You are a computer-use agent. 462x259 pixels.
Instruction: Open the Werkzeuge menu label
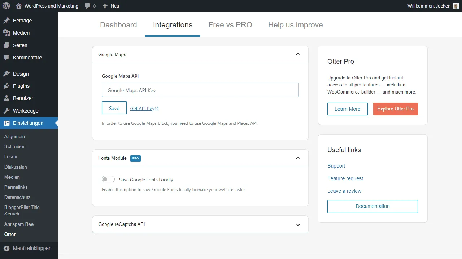[x=26, y=111]
